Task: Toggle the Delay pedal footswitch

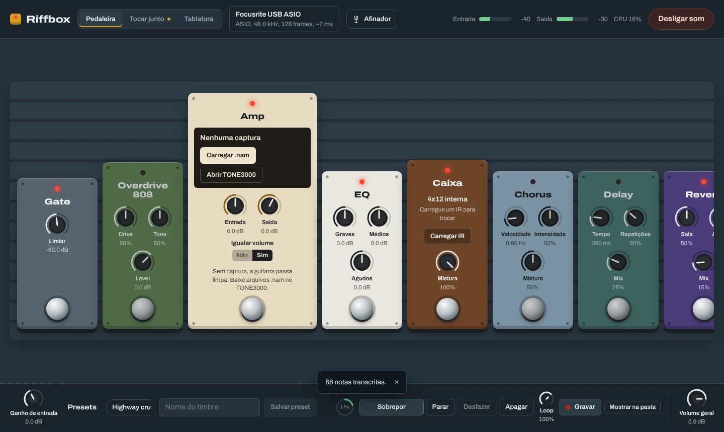Action: coord(618,309)
